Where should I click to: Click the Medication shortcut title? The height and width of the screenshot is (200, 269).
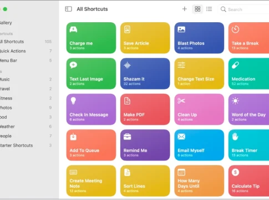pos(243,79)
